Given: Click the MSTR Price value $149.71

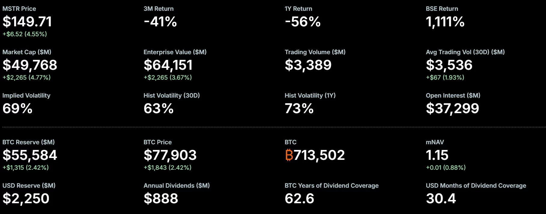Looking at the screenshot, I should [27, 22].
